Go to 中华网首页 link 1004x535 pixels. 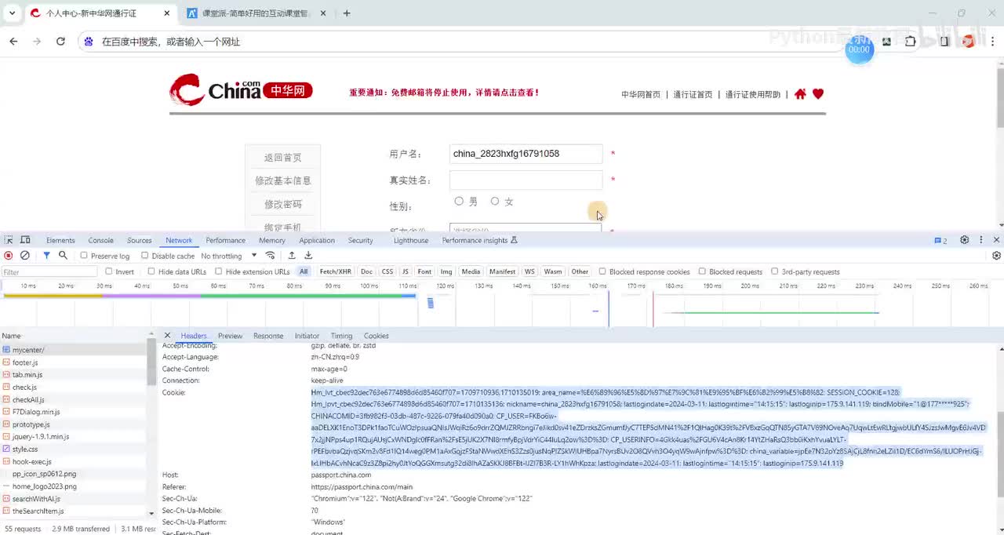pos(641,94)
